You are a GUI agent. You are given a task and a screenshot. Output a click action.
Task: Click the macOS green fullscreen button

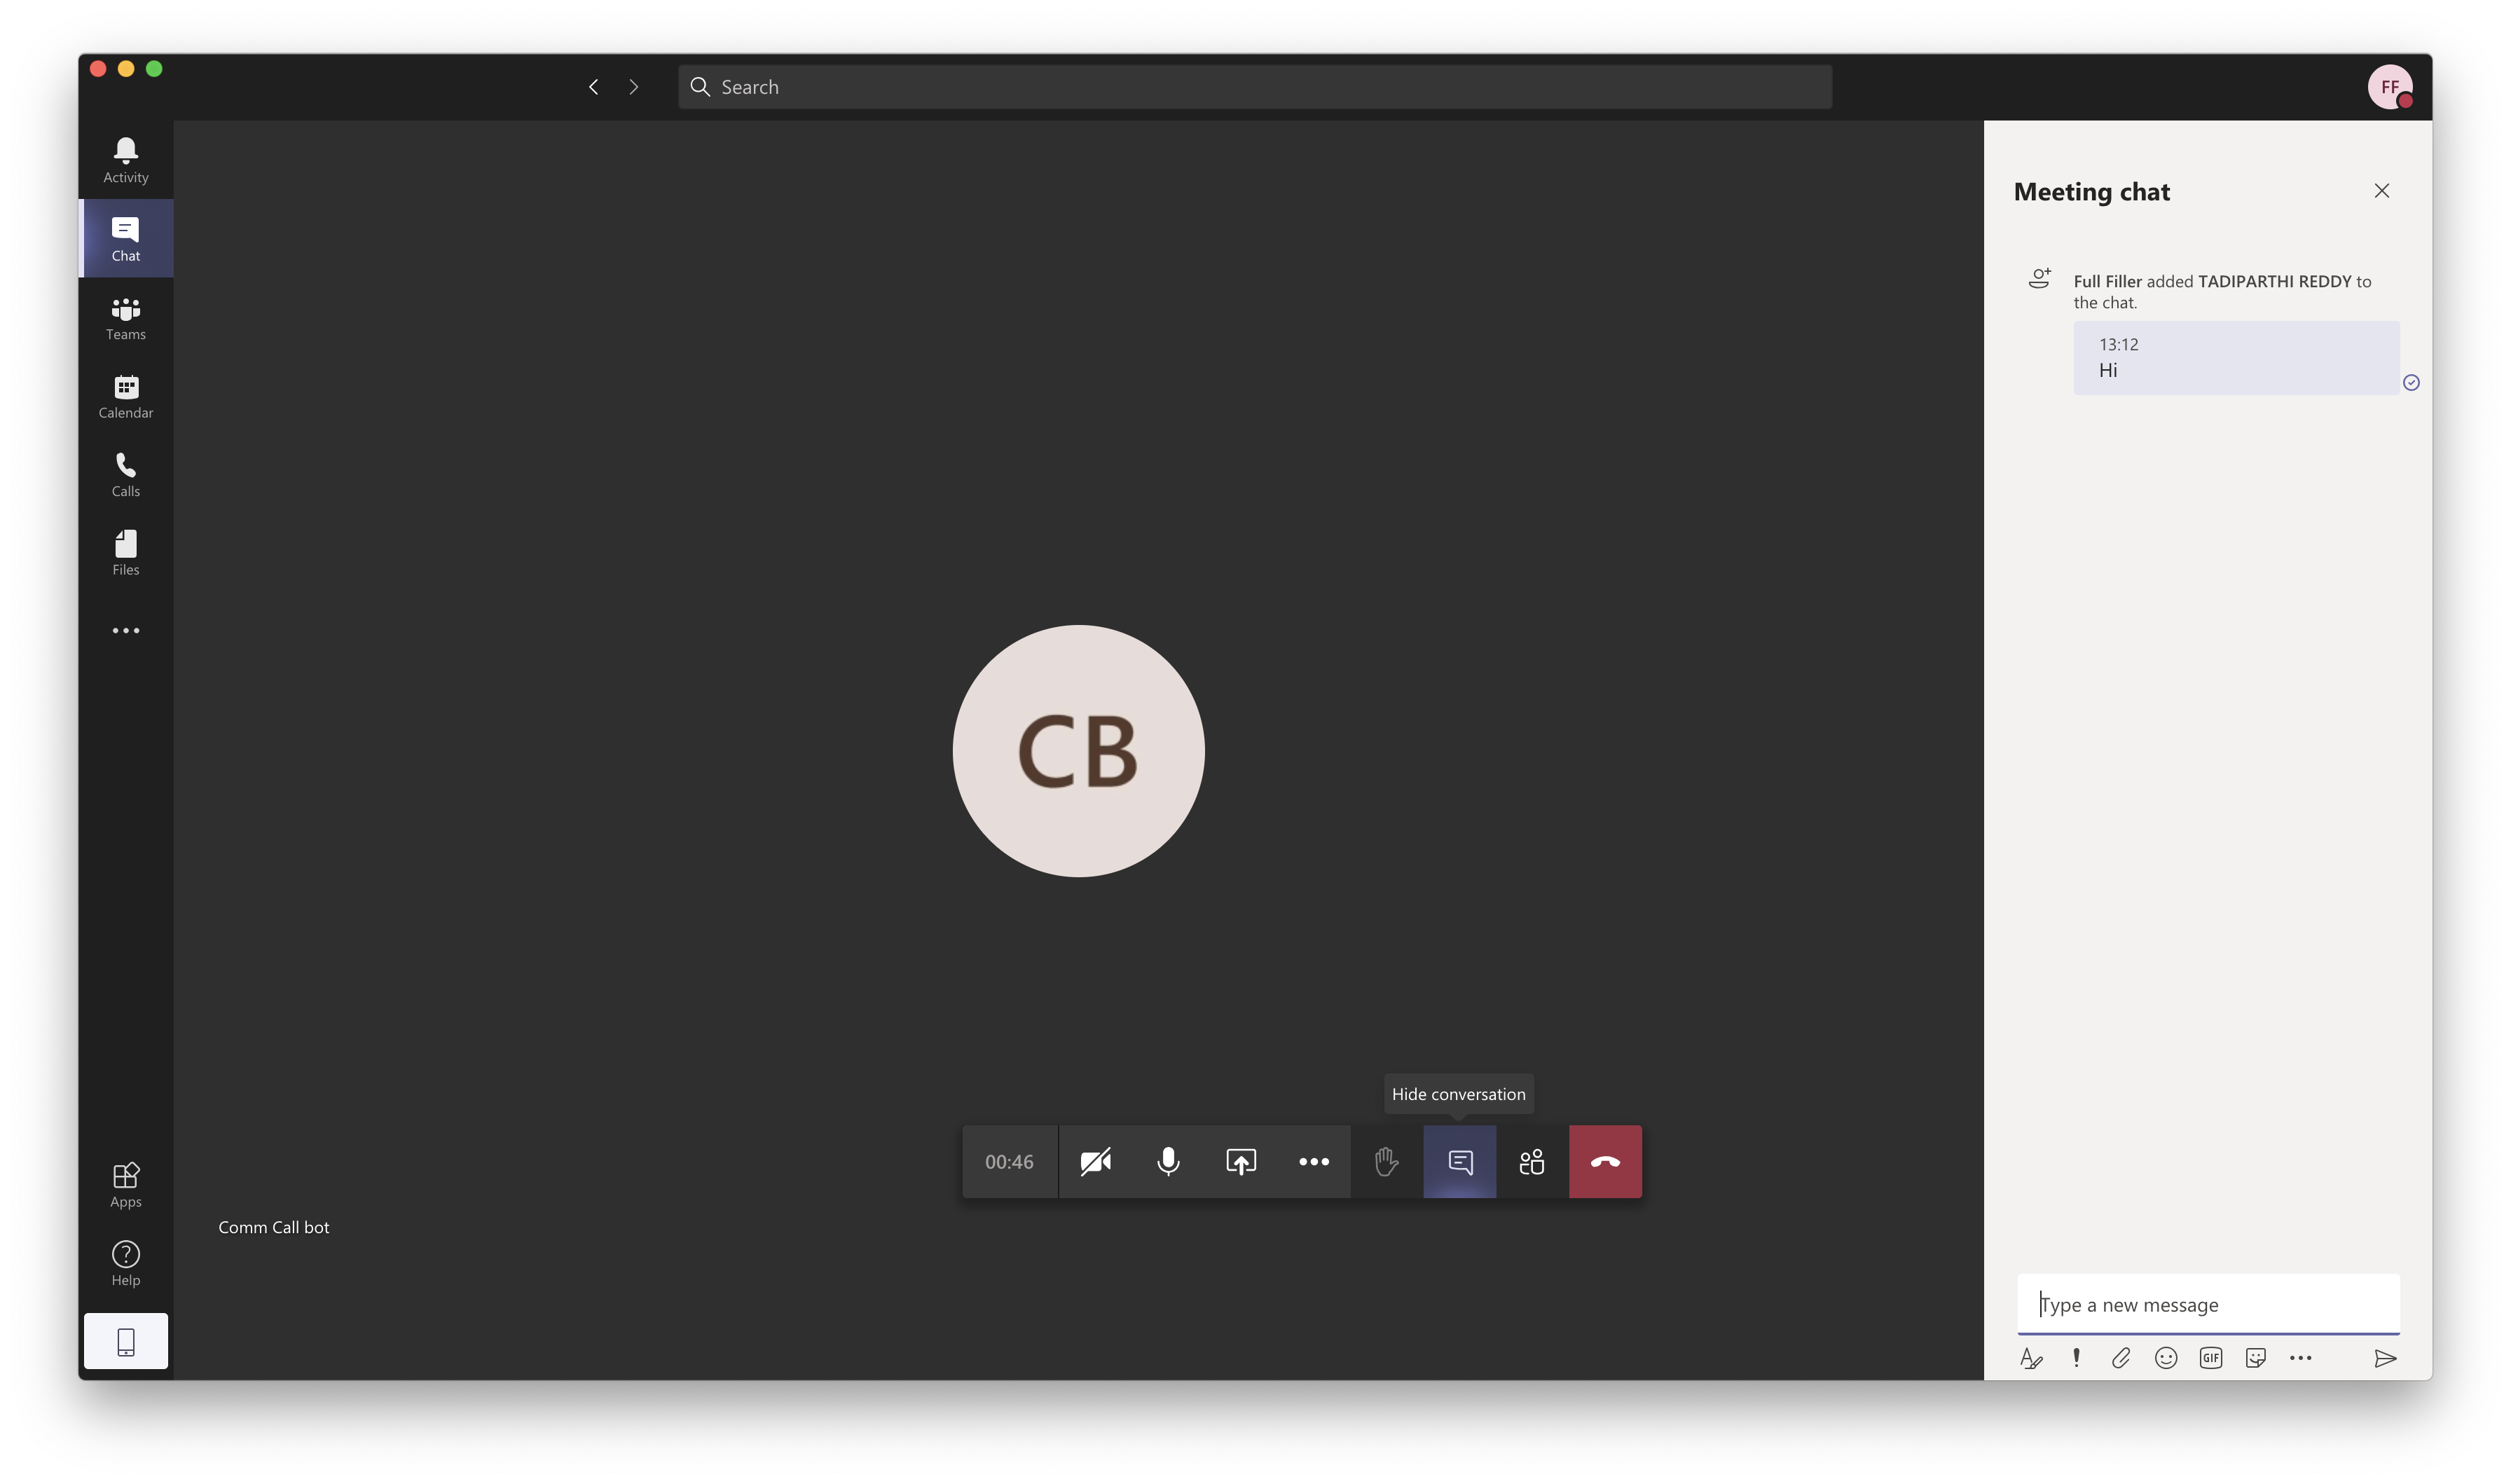coord(154,69)
